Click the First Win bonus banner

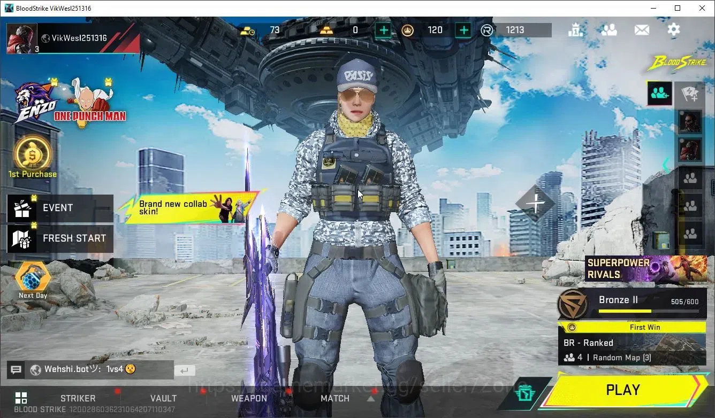632,327
